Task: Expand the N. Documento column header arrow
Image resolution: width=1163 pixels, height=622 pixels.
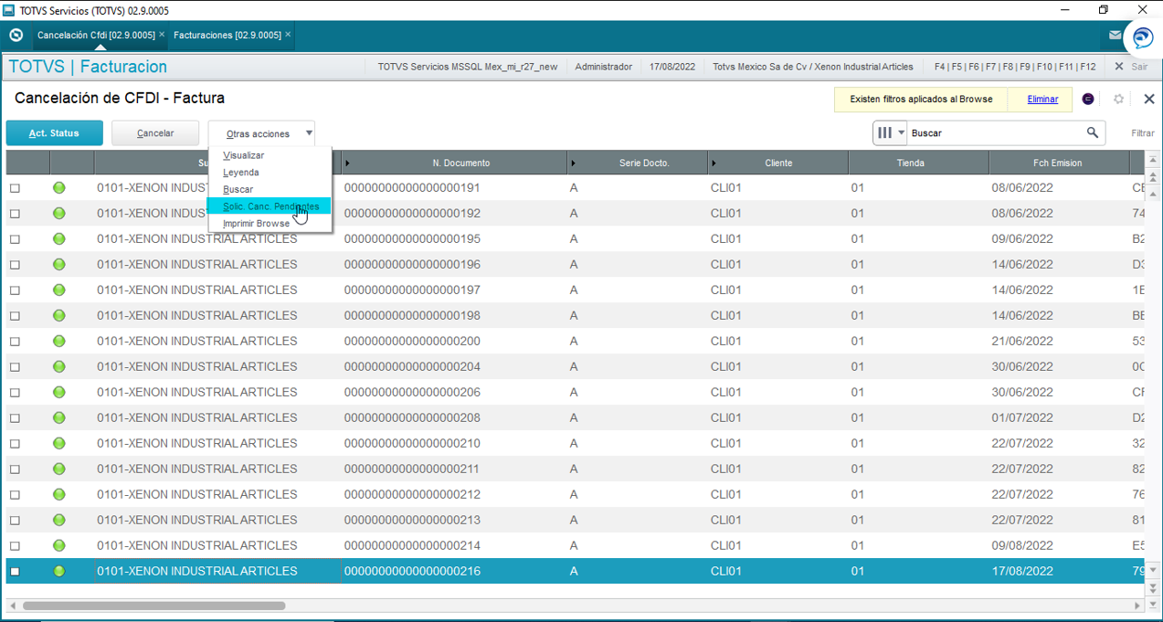Action: (347, 163)
